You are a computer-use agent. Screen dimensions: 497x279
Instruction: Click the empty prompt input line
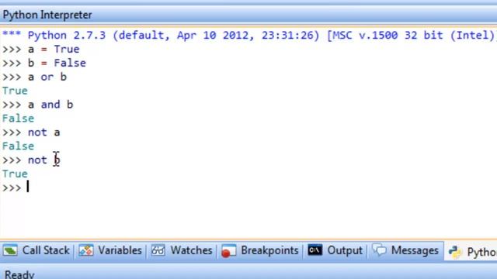(x=248, y=188)
